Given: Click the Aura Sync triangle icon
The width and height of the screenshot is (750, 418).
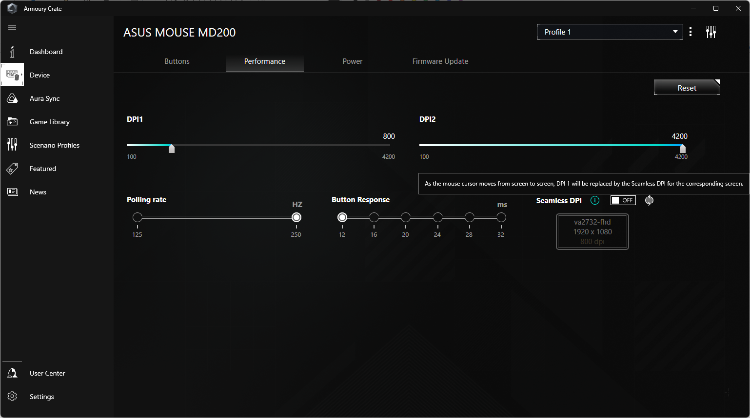Looking at the screenshot, I should [x=12, y=98].
